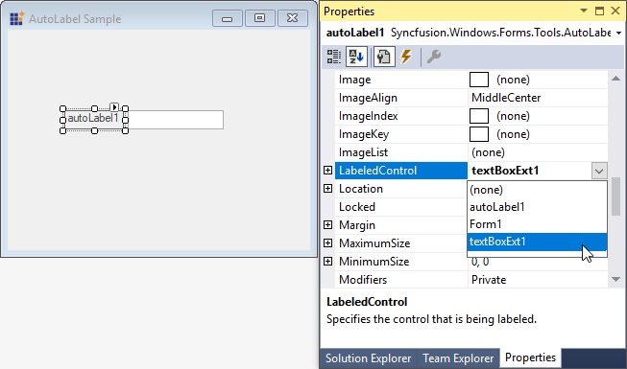Expand the Location property
The height and width of the screenshot is (369, 627).
pos(327,188)
